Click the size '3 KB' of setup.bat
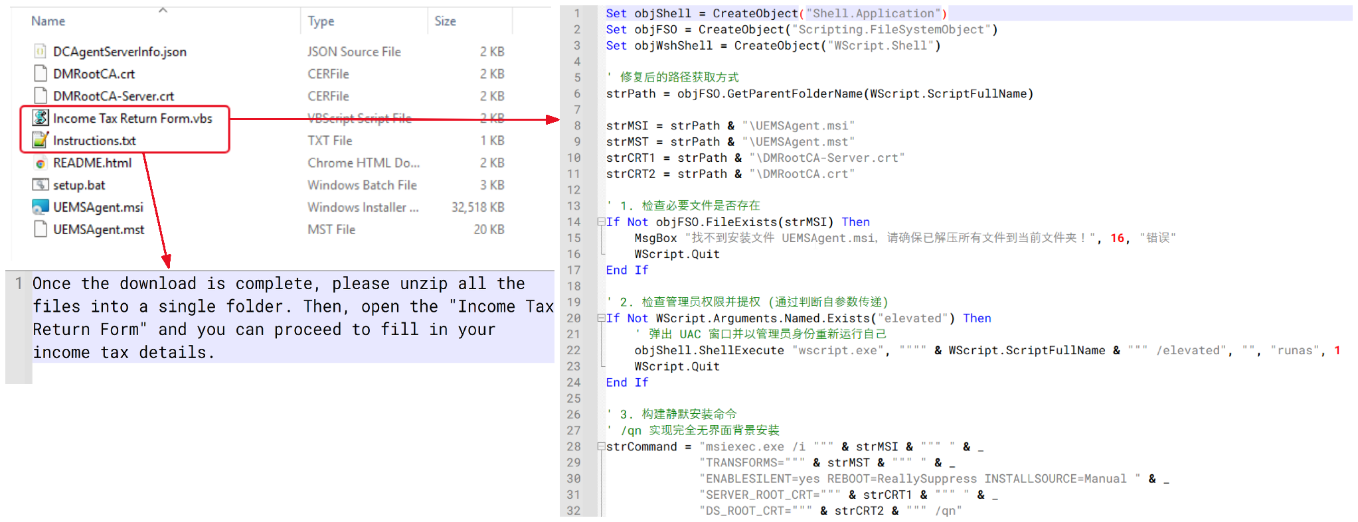 (x=492, y=185)
